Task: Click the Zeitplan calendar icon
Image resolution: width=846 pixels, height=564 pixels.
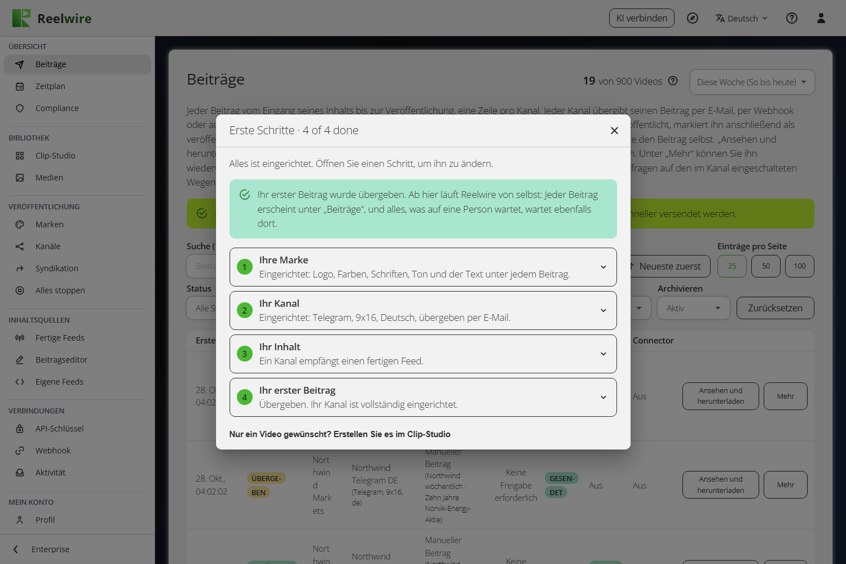Action: [20, 86]
